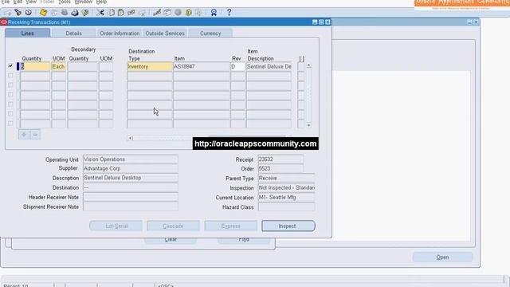Viewport: 510px width, 287px height.
Task: Open the Outside Services tab
Action: 165,33
